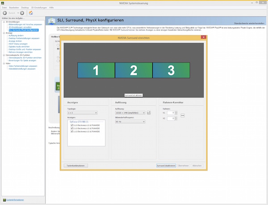Collapse the Anzeige tree node

click(4, 33)
